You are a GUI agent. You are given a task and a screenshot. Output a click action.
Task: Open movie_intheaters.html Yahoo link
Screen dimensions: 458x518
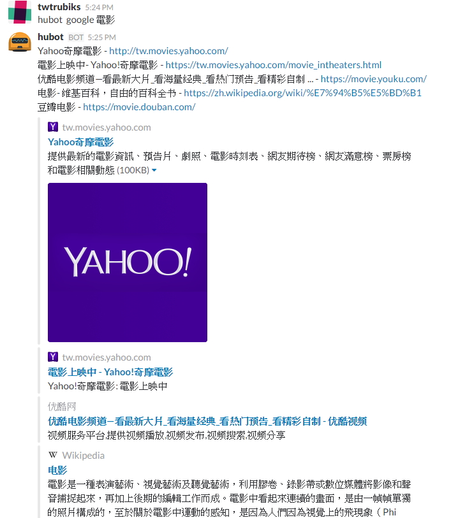coord(274,65)
